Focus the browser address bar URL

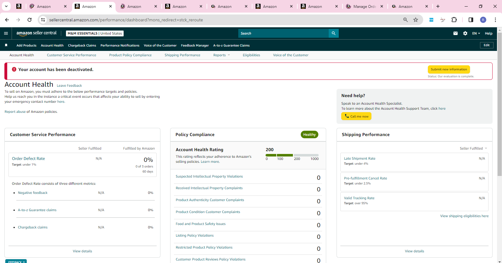coord(126,20)
